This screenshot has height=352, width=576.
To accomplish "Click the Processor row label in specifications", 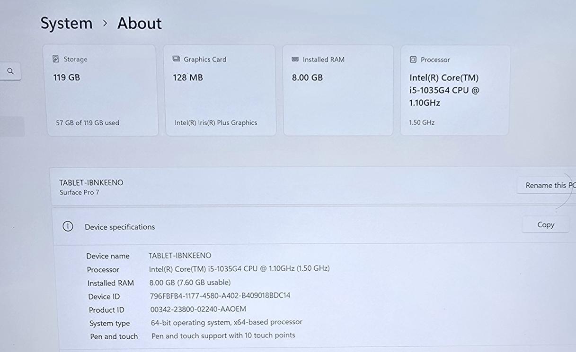I will pos(103,270).
